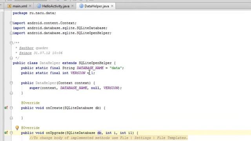Click the override gutter icon beside onUpgrade
The height and width of the screenshot is (141, 251).
coord(6,133)
